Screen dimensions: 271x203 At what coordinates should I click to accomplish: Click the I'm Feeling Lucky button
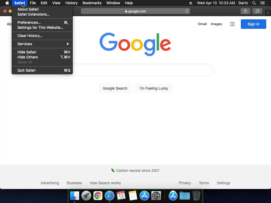(x=154, y=88)
